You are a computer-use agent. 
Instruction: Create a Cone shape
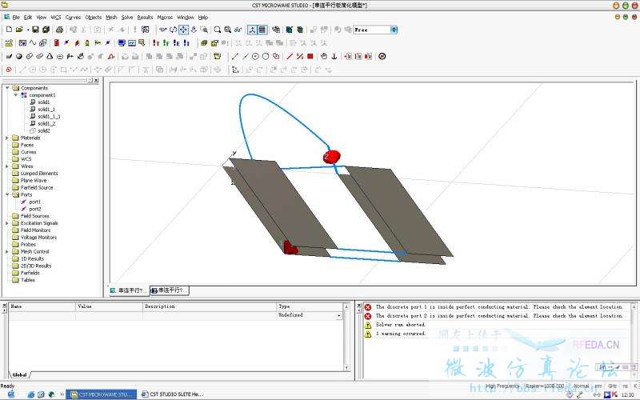(x=50, y=56)
